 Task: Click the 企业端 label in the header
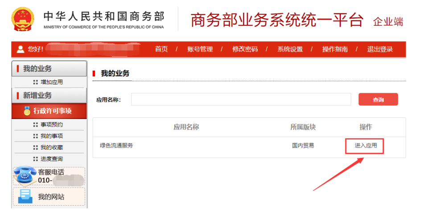tap(388, 22)
